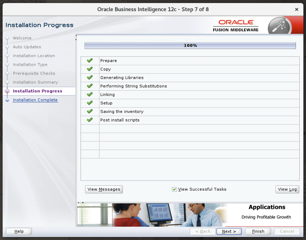The image size is (306, 240).
Task: Click the green checkmark beside Copy
Action: tap(90, 69)
